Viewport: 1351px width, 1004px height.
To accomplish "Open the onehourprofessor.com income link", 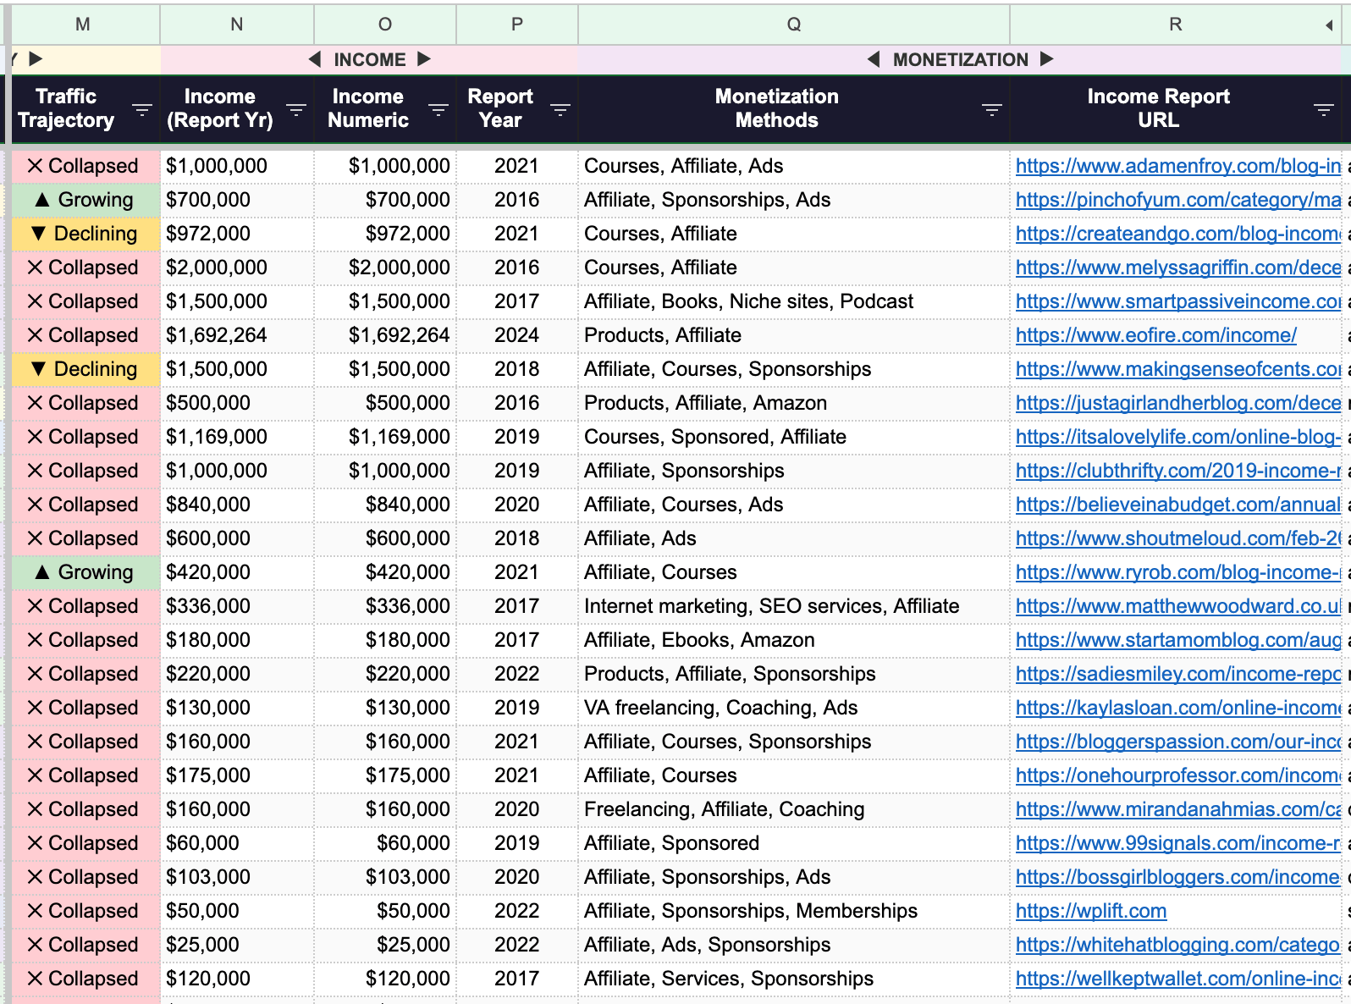I will (1177, 775).
